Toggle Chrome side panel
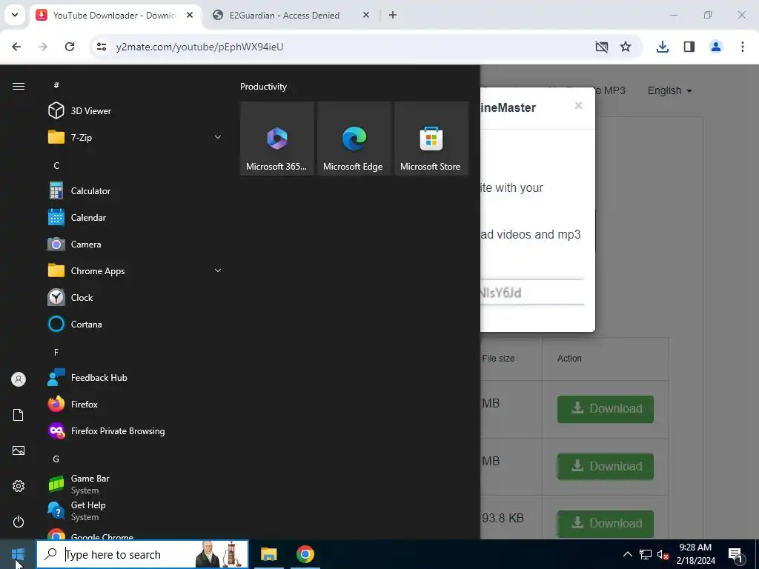The height and width of the screenshot is (569, 759). [x=689, y=47]
